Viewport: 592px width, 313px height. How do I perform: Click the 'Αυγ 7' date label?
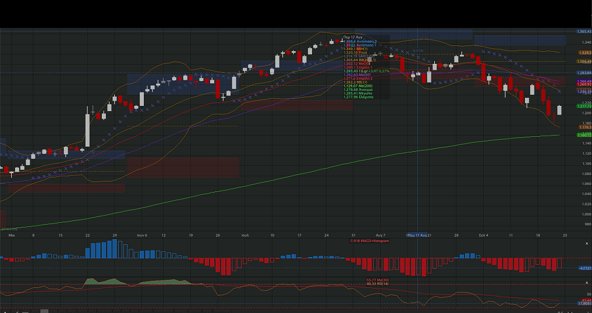[381, 235]
